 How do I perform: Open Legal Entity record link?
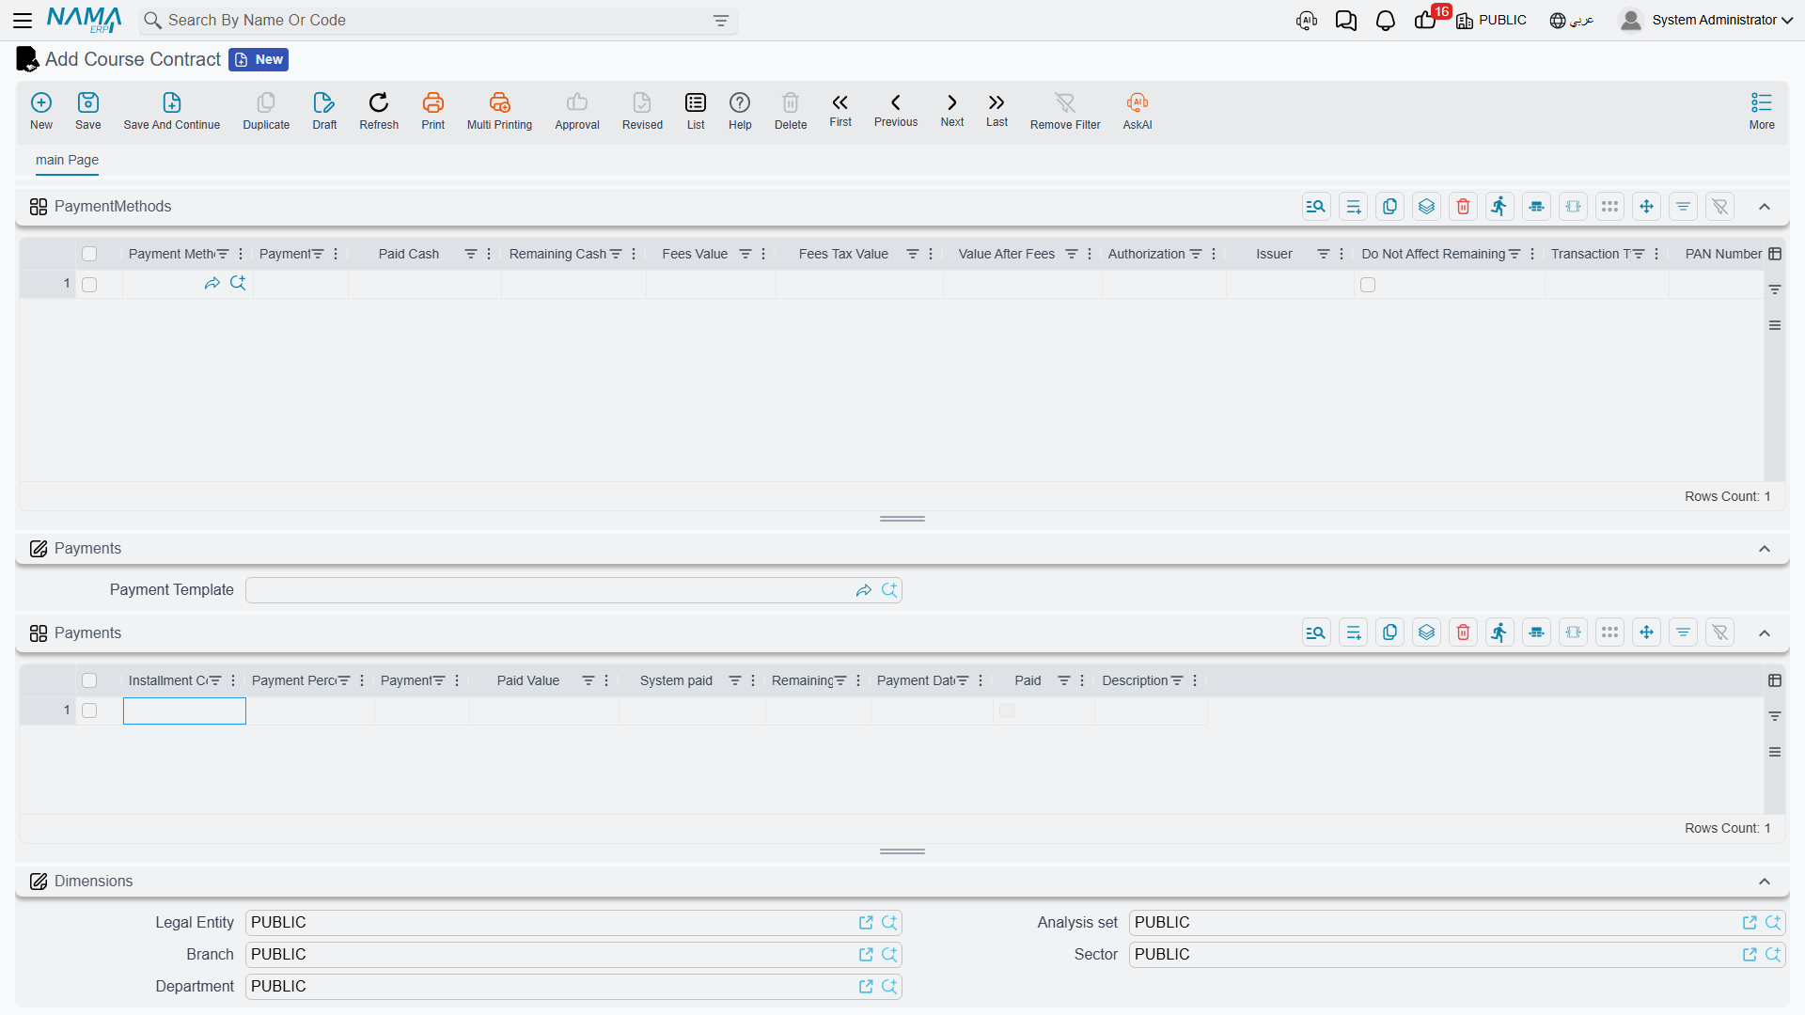[866, 923]
